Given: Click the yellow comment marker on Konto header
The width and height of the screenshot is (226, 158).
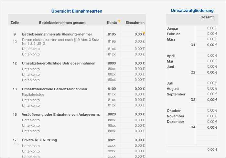Looking at the screenshot, I should coord(119,21).
